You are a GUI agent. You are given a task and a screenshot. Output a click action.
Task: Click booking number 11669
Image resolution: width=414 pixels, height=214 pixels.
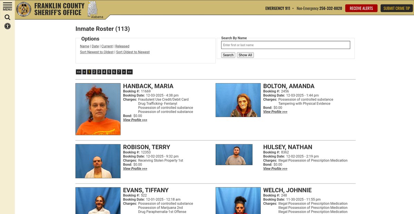click(x=146, y=91)
